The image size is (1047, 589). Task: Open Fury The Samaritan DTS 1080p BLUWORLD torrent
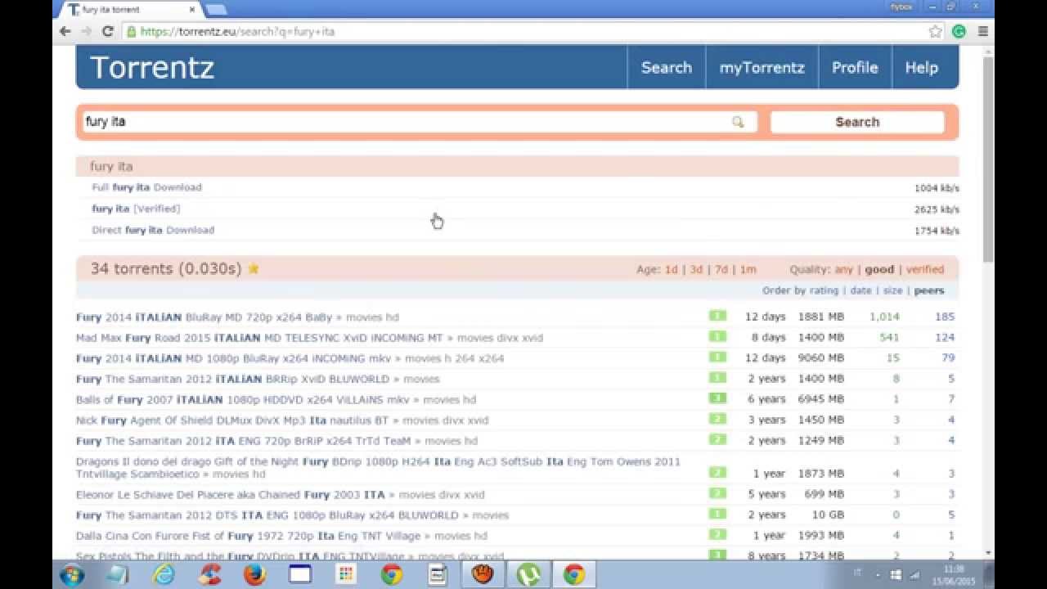(x=267, y=515)
